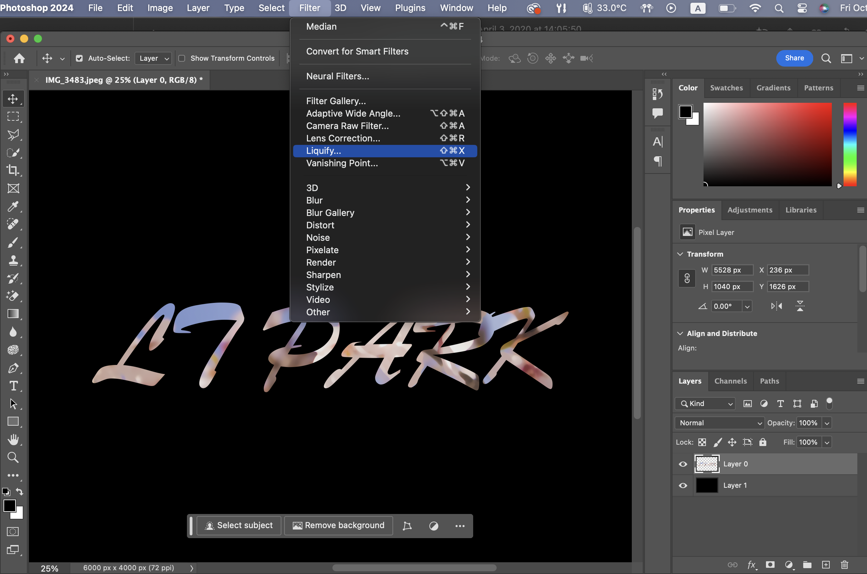
Task: Click the delete layer trash icon
Action: [845, 564]
